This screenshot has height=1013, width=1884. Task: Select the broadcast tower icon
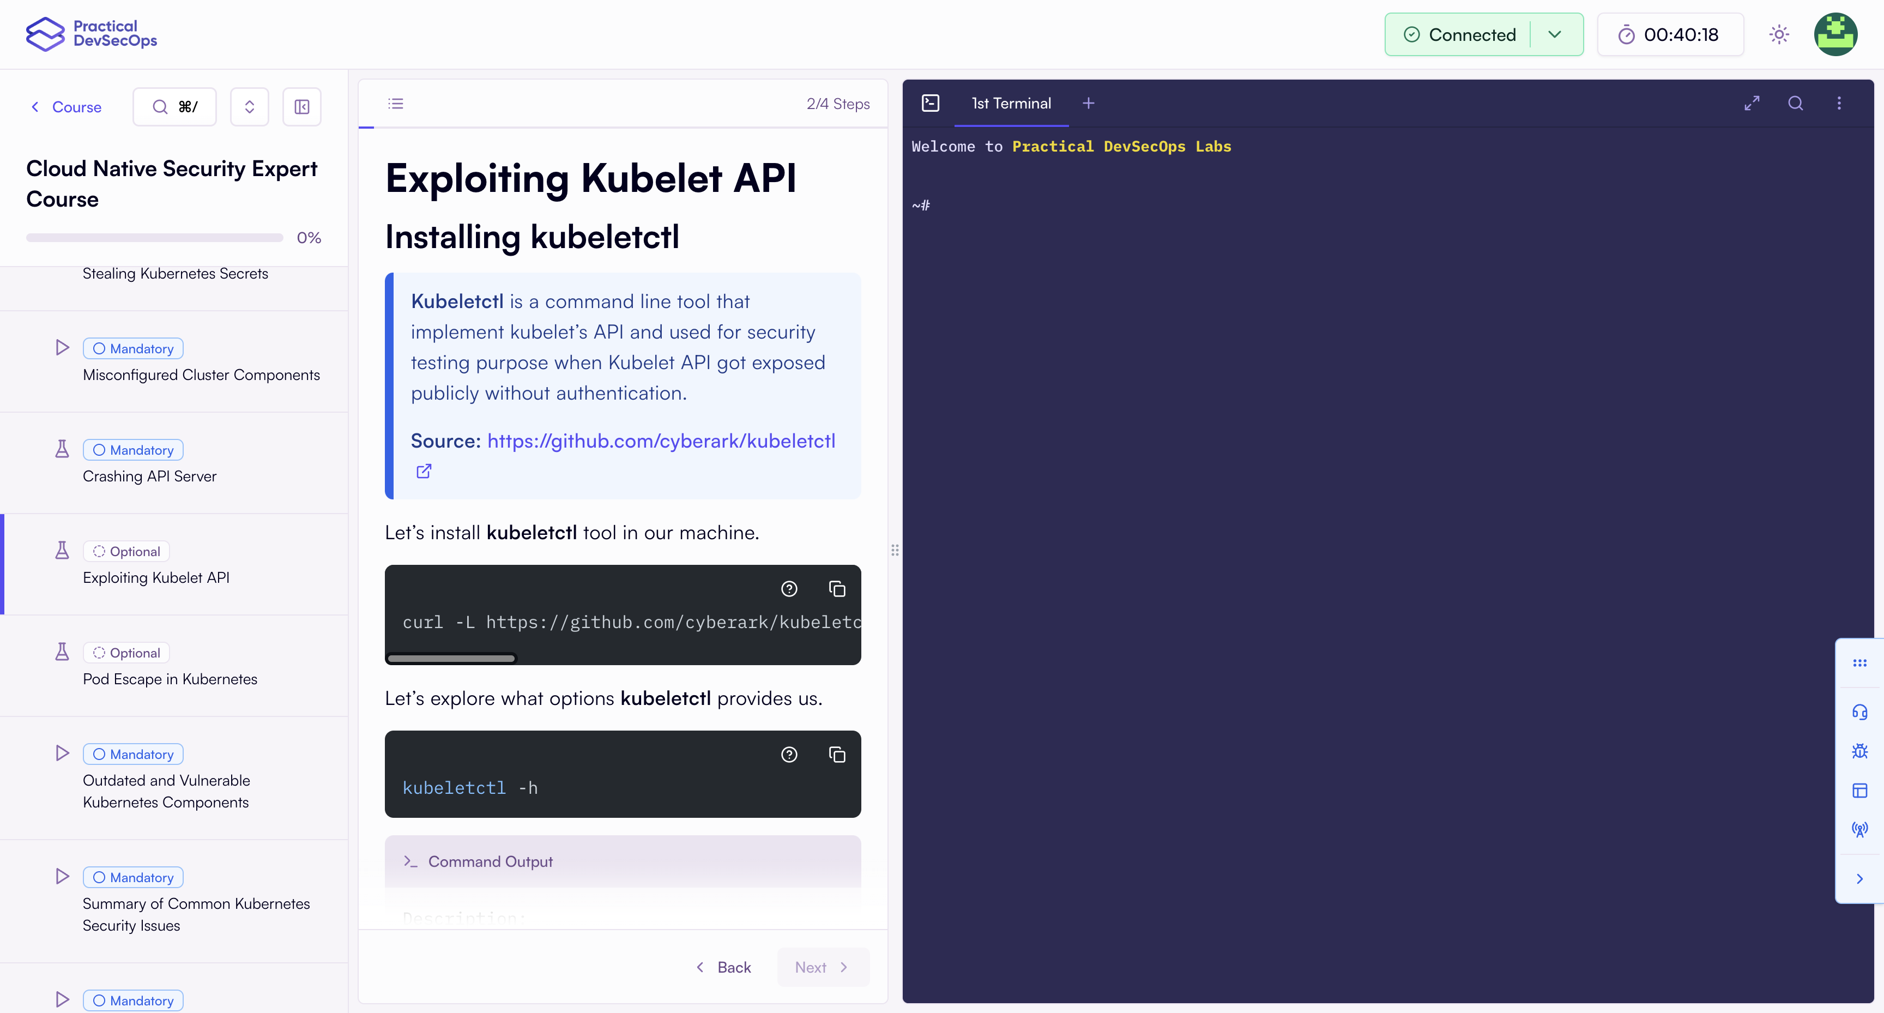(x=1861, y=829)
